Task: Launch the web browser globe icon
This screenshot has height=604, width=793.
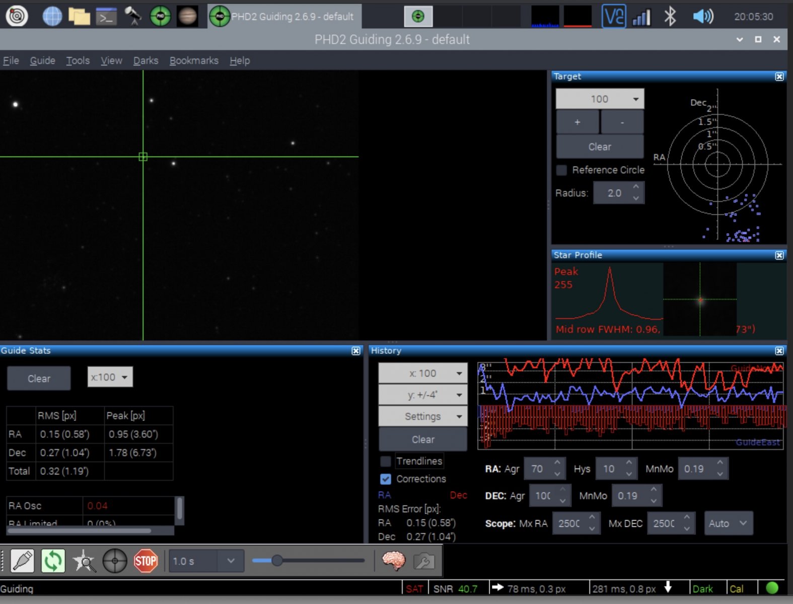Action: [x=52, y=16]
